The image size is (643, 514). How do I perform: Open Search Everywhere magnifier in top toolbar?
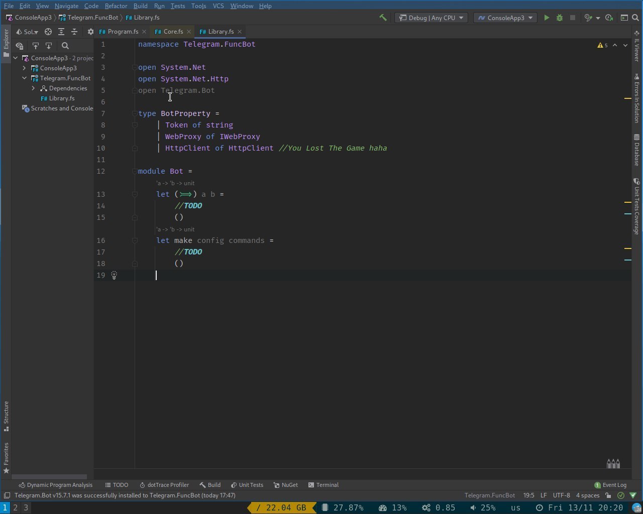pos(635,18)
